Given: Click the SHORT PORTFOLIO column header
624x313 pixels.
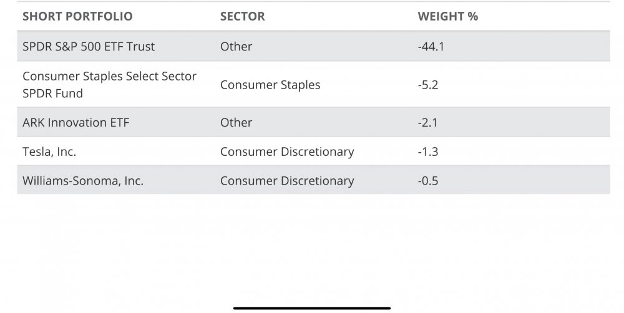Looking at the screenshot, I should pyautogui.click(x=77, y=16).
